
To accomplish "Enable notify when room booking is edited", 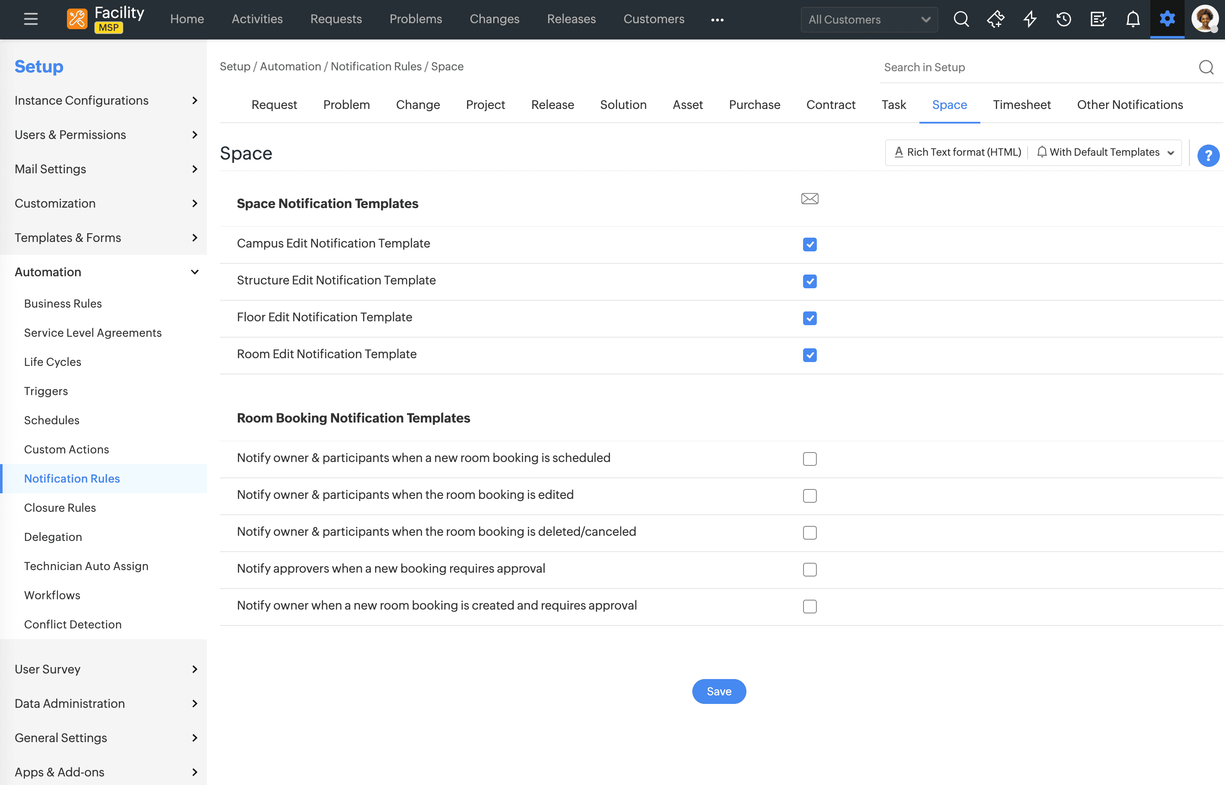I will point(810,496).
